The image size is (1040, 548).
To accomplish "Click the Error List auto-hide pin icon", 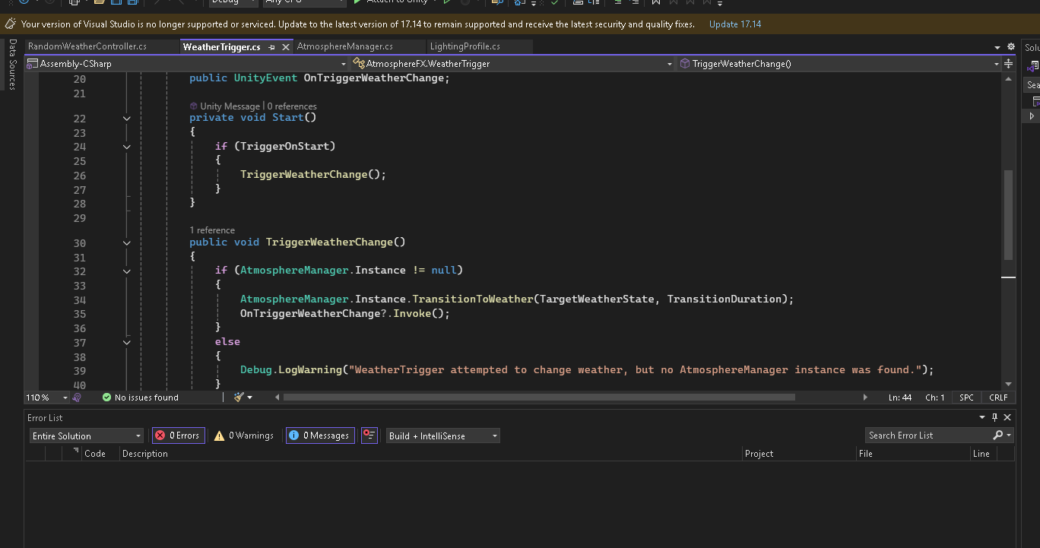I will coord(994,417).
